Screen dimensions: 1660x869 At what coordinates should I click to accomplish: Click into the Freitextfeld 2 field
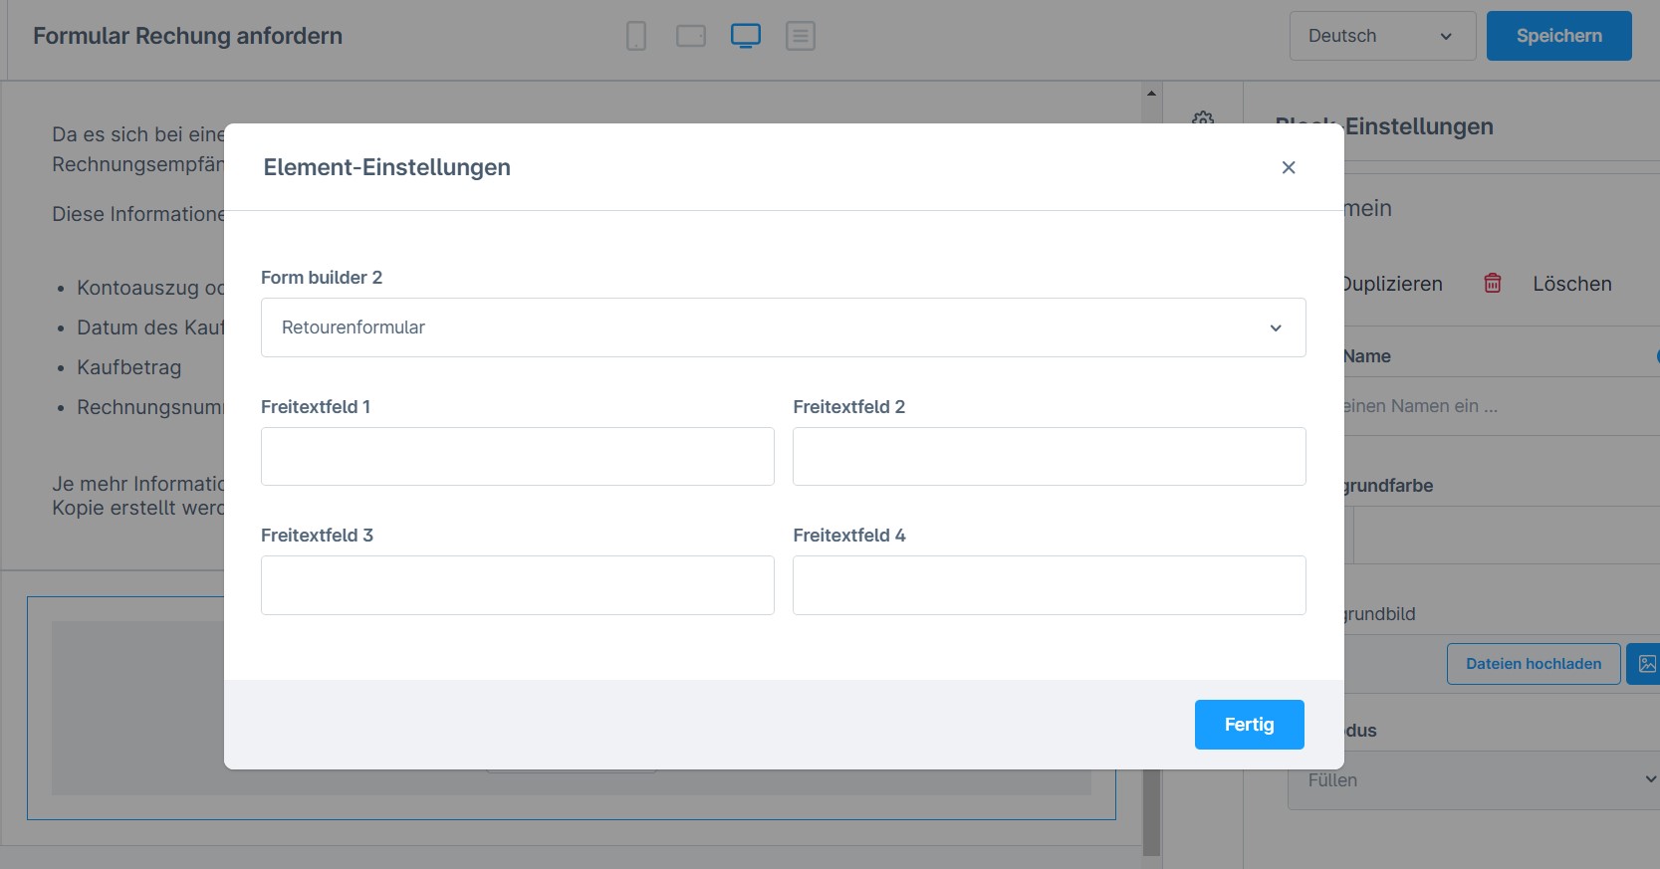coord(1049,457)
